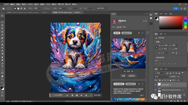This screenshot has height=105, width=188.
Task: Select the Horizontal Type tool
Action: 2,66
